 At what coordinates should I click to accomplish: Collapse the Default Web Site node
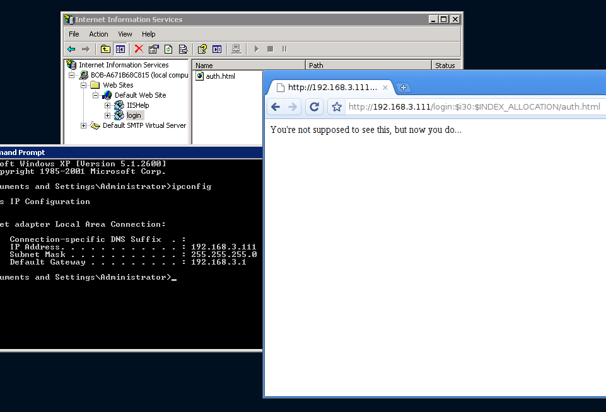[x=95, y=95]
